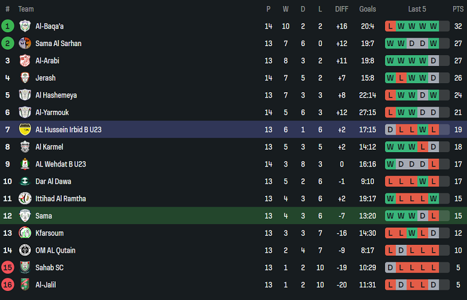Click the Dar Al Dawa team icon
Image resolution: width=467 pixels, height=300 pixels.
pyautogui.click(x=25, y=181)
